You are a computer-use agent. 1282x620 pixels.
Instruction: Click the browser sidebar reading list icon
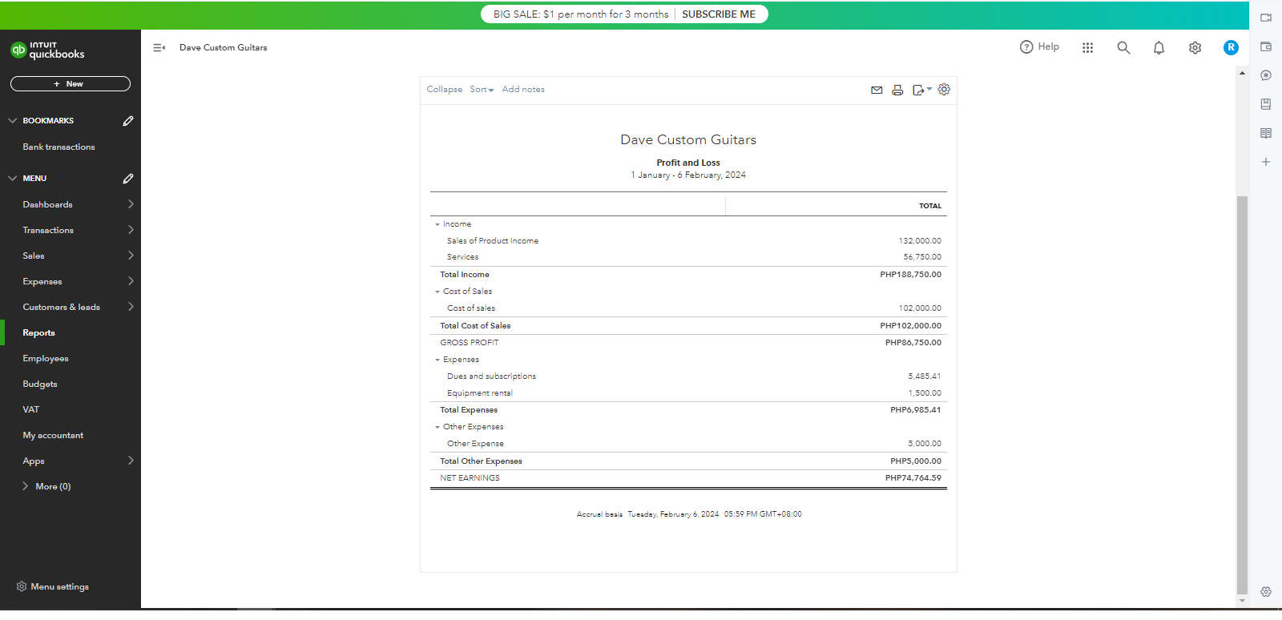click(1266, 133)
